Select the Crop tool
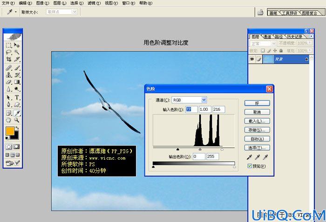The height and width of the screenshot is (222, 326). [x=8, y=59]
